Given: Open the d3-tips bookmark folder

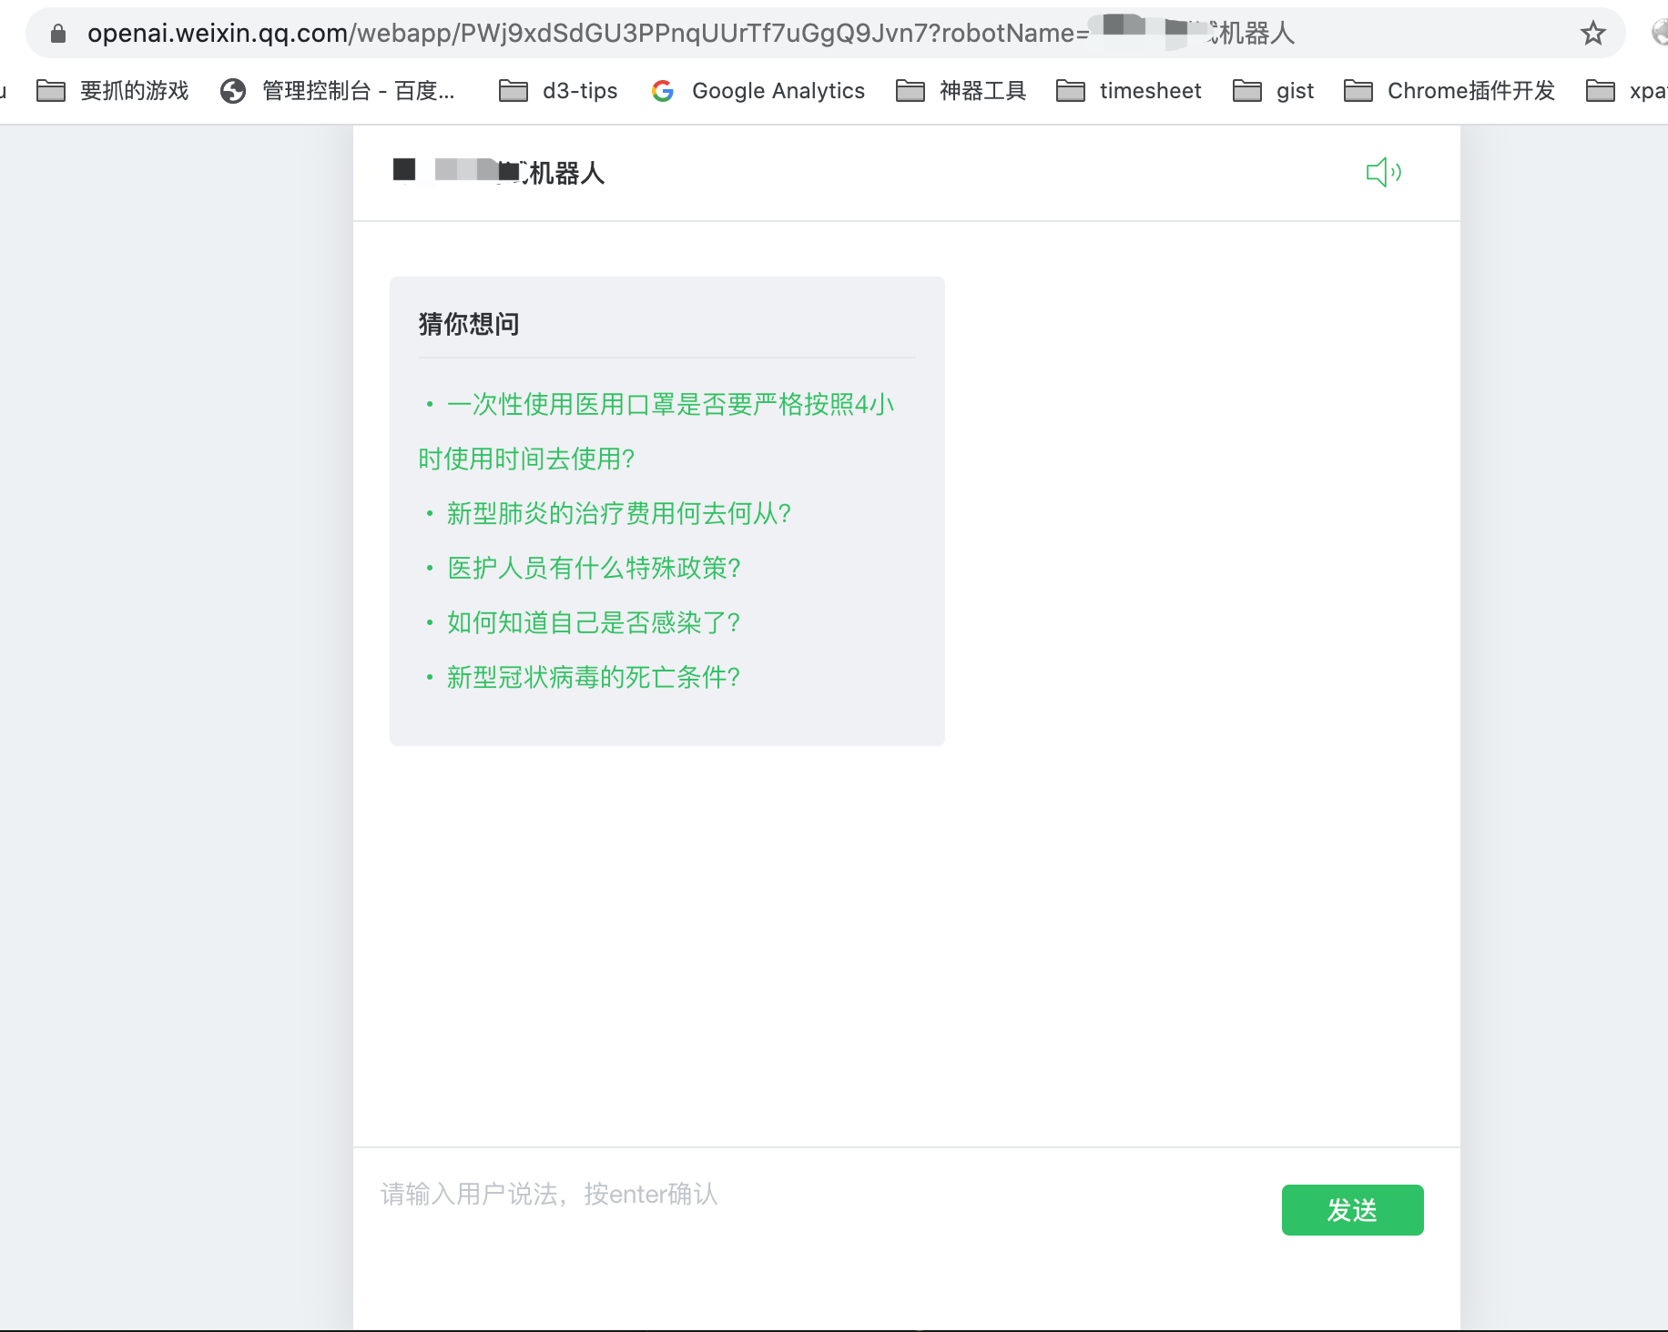Looking at the screenshot, I should click(x=559, y=91).
